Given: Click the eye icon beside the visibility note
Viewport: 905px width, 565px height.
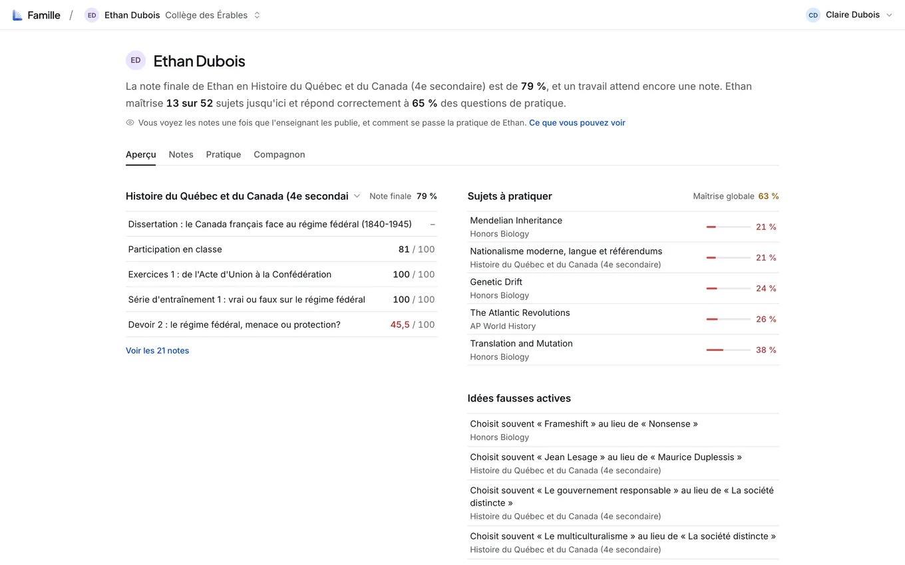Looking at the screenshot, I should point(130,123).
